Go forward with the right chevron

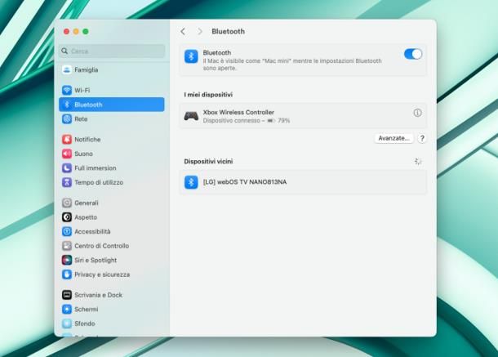[x=200, y=31]
